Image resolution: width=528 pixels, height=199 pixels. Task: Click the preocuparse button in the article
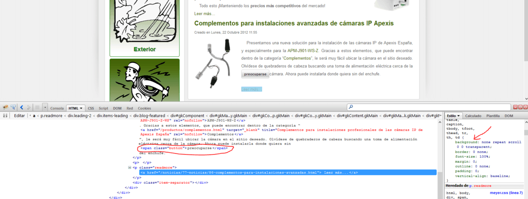255,74
